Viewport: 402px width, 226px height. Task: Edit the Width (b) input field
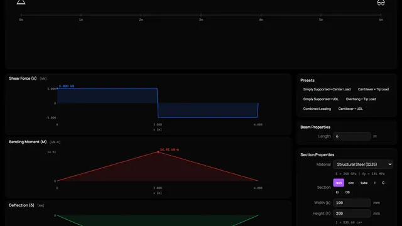352,203
